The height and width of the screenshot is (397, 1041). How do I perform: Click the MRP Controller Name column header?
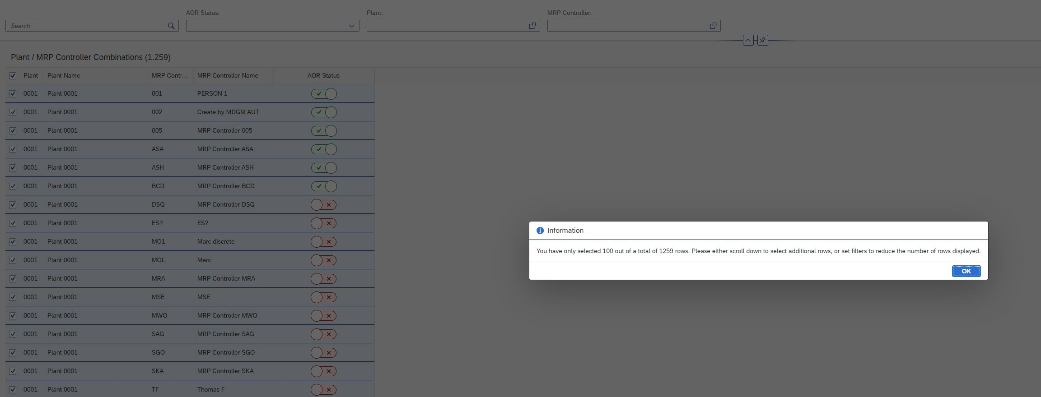[x=228, y=75]
